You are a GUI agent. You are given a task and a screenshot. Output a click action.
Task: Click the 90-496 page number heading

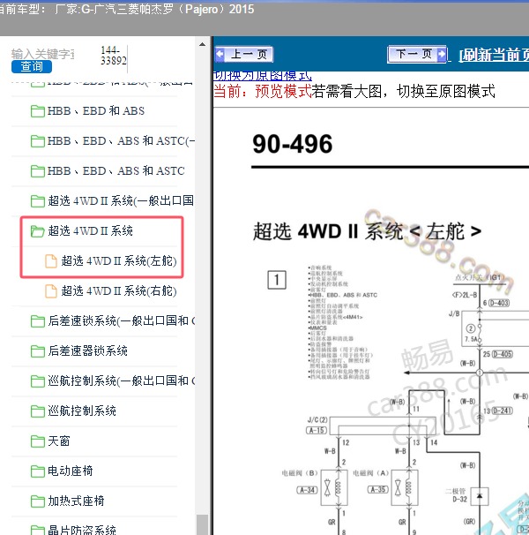point(293,144)
